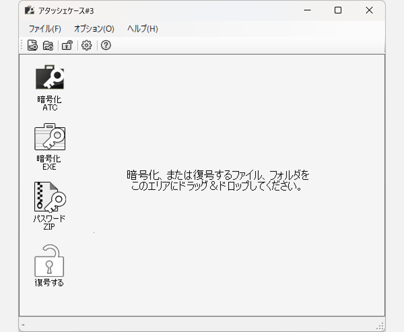Click the encrypt folder toolbar icon
The image size is (404, 332).
coord(48,45)
